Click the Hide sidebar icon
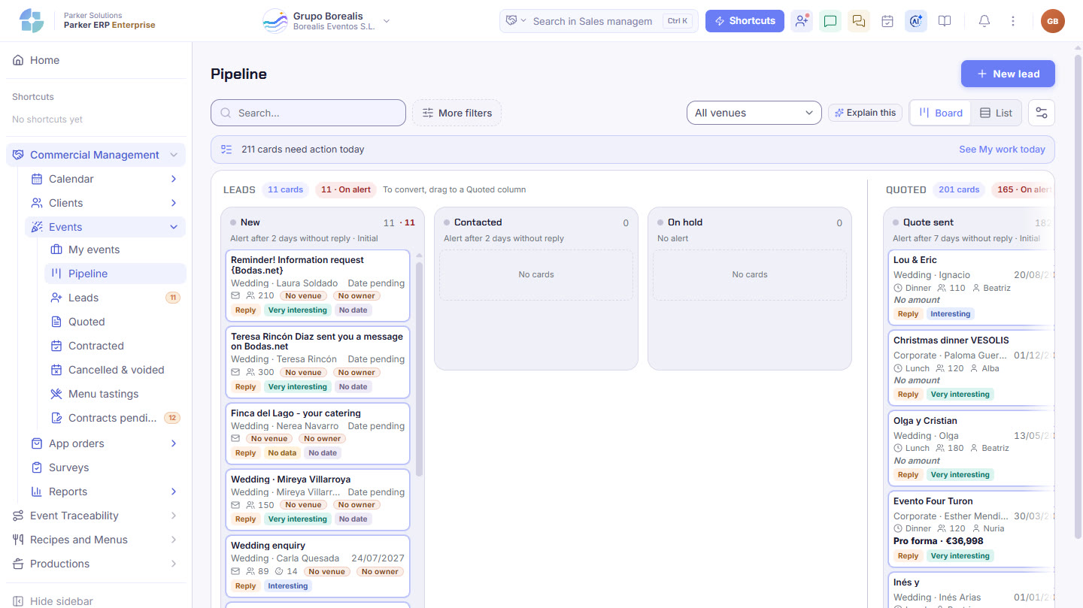Screen dimensions: 1083x608 pos(18,601)
